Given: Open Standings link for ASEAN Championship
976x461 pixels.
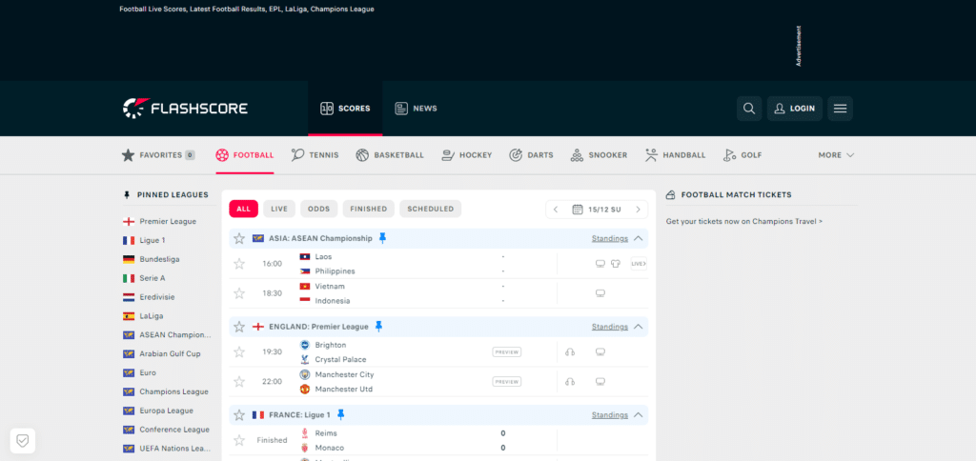Looking at the screenshot, I should (x=610, y=238).
